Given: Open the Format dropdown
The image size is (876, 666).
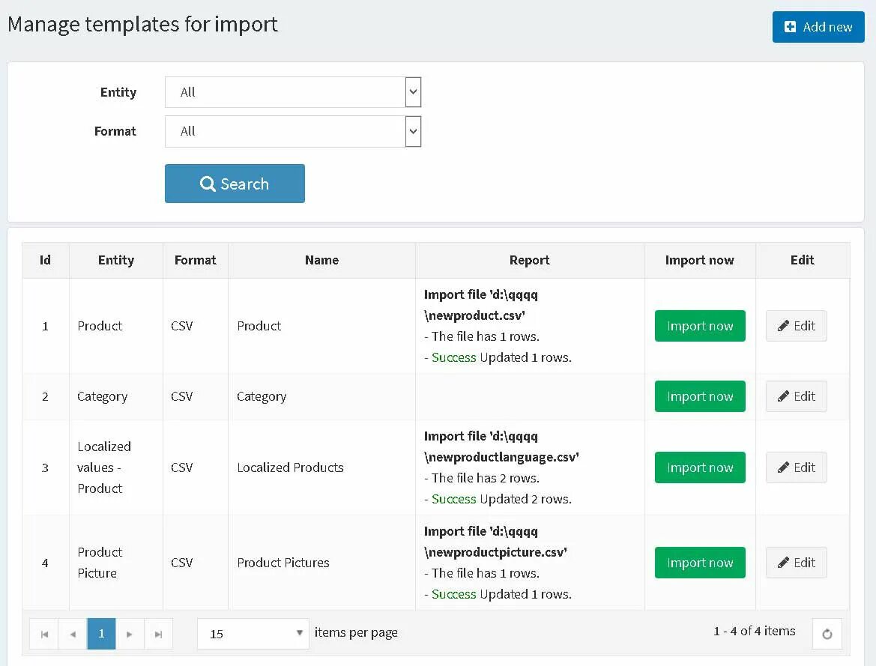Looking at the screenshot, I should [x=293, y=131].
